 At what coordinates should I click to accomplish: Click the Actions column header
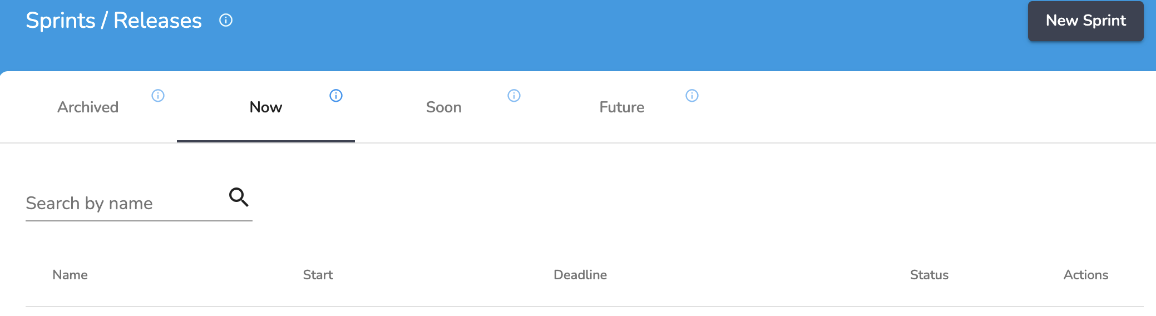click(x=1086, y=275)
